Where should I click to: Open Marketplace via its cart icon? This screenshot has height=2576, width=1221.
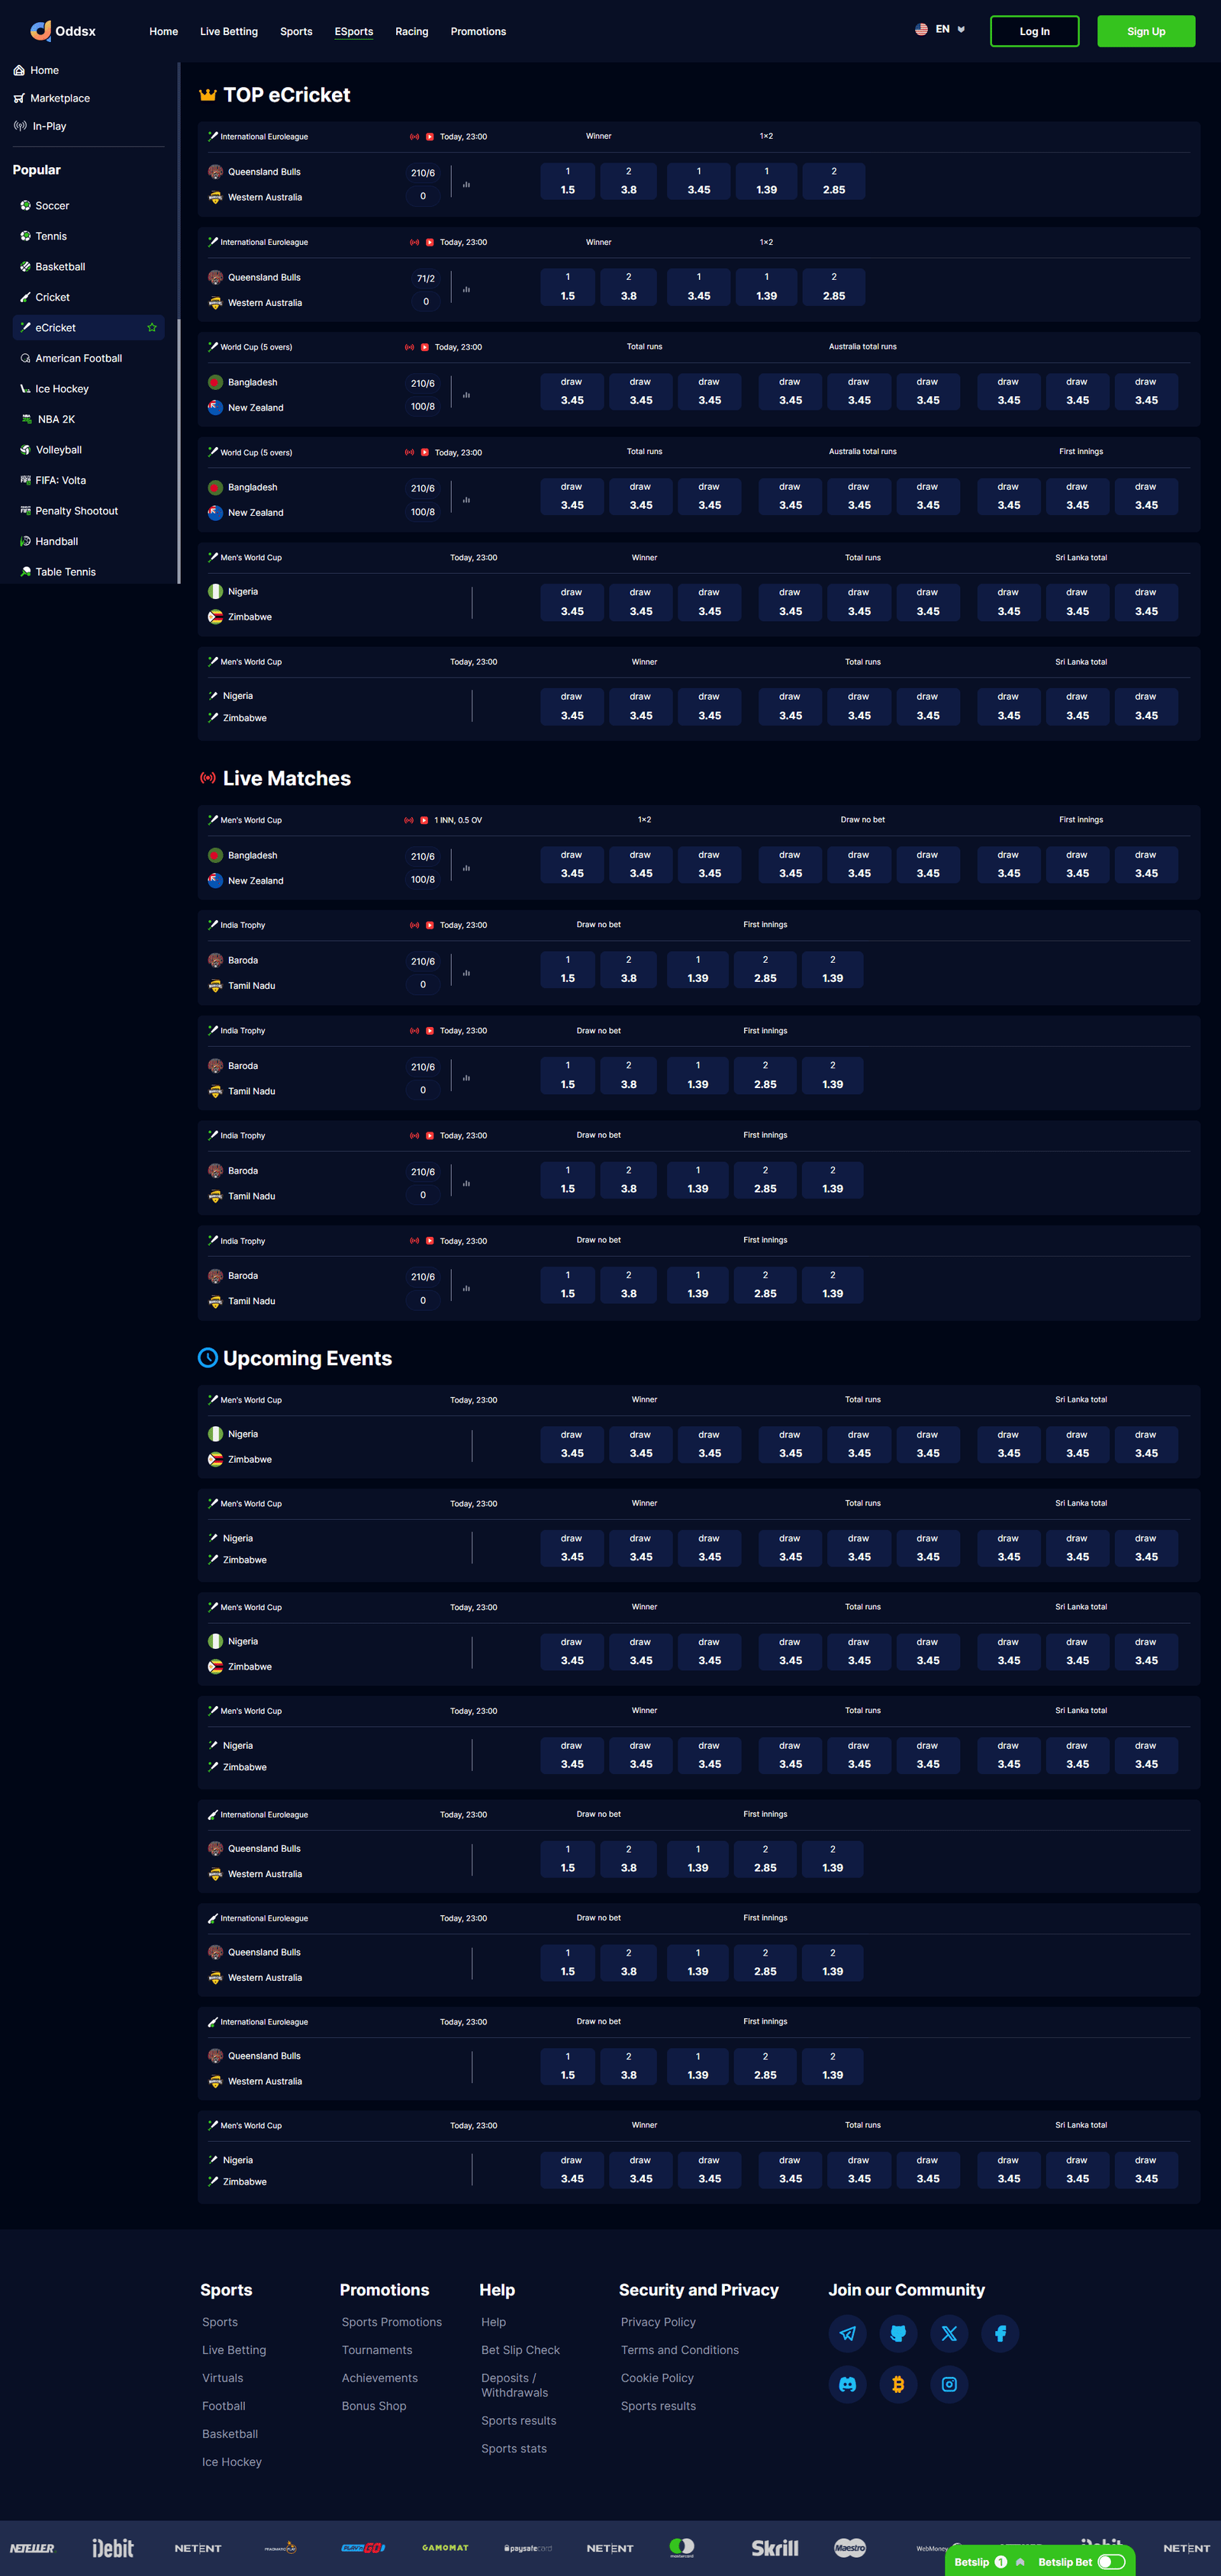tap(19, 98)
